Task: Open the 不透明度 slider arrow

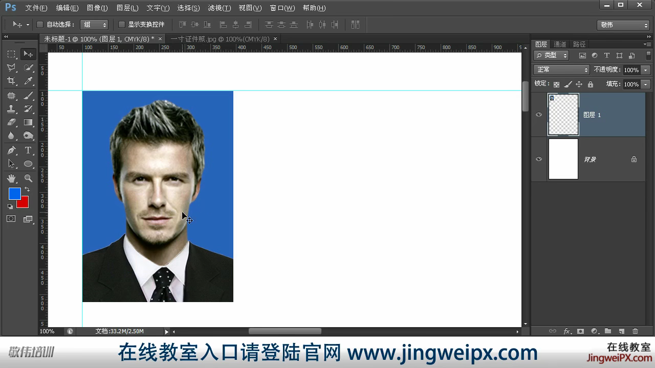Action: click(646, 70)
